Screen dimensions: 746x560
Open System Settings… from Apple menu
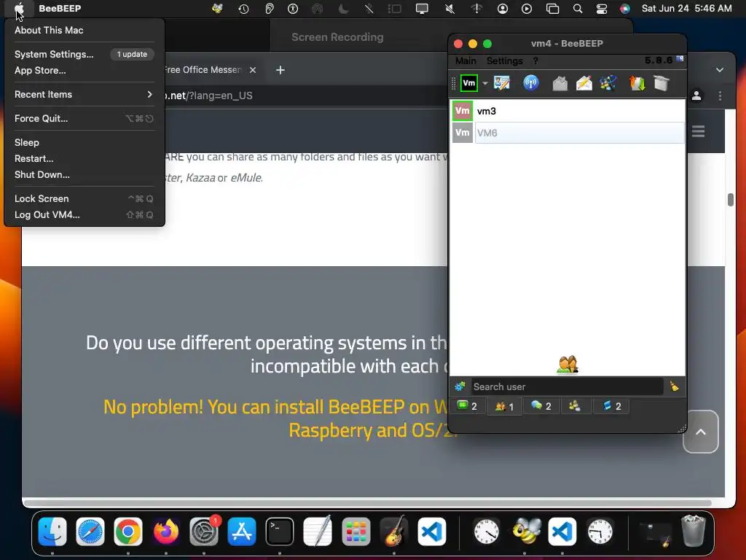click(85, 54)
